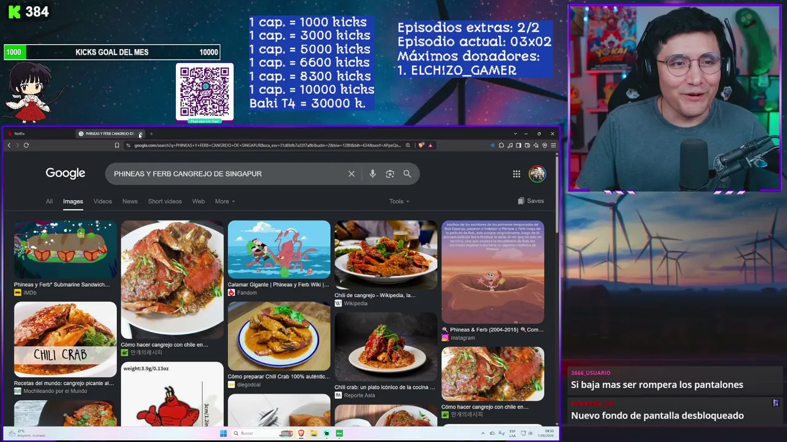Click the Instagram source link
The height and width of the screenshot is (442, 787).
coord(458,338)
